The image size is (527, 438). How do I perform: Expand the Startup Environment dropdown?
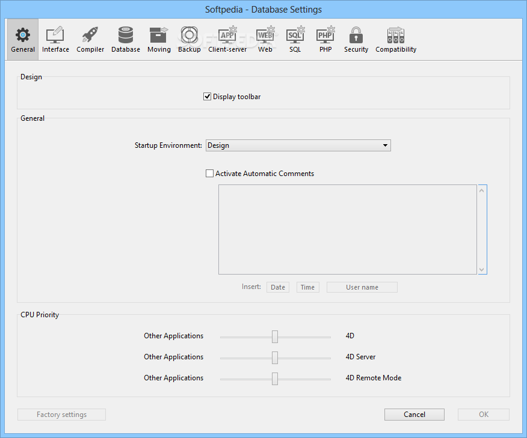[x=298, y=145]
